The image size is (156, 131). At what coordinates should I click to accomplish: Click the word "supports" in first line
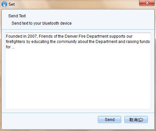point(117,36)
